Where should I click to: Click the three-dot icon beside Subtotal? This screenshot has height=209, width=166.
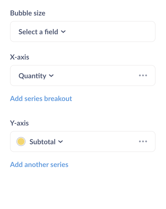pos(143,141)
